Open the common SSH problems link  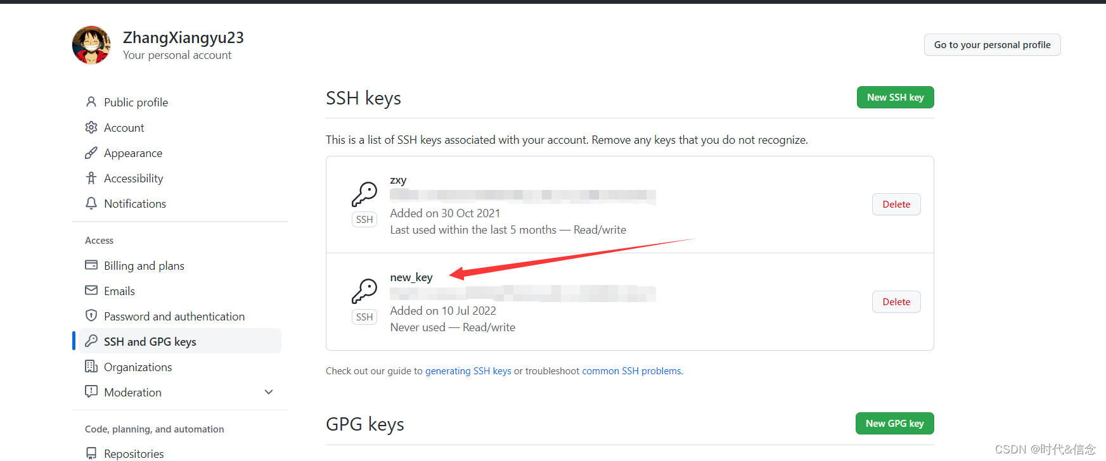pos(631,371)
